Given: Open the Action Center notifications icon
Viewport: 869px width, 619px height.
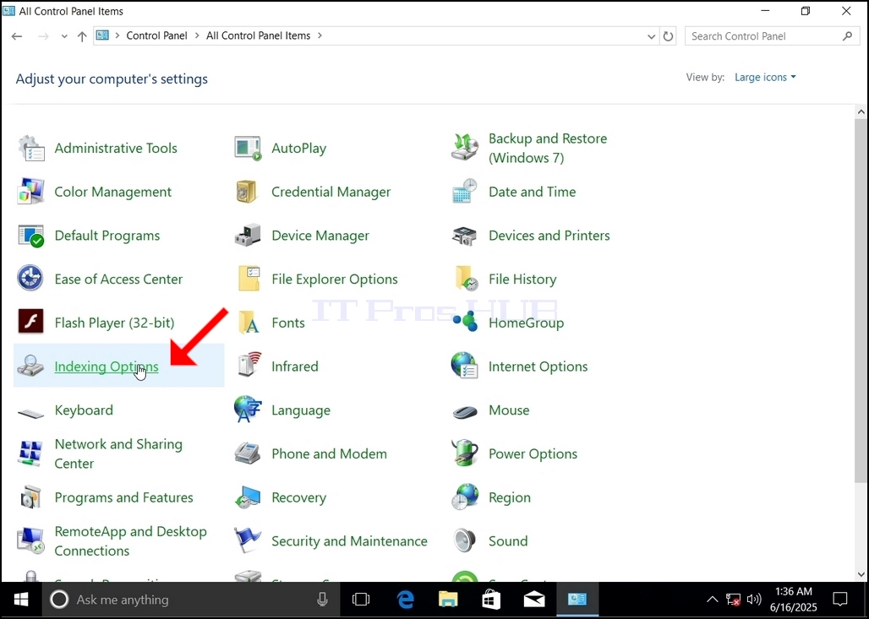Looking at the screenshot, I should coord(840,600).
